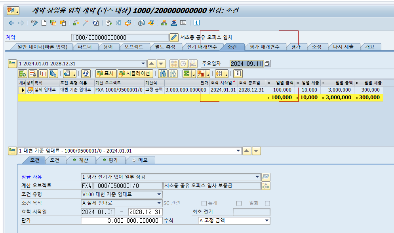Viewport: 394px width, 233px height.
Task: Open the layout grid dropdown arrow
Action: [226, 74]
